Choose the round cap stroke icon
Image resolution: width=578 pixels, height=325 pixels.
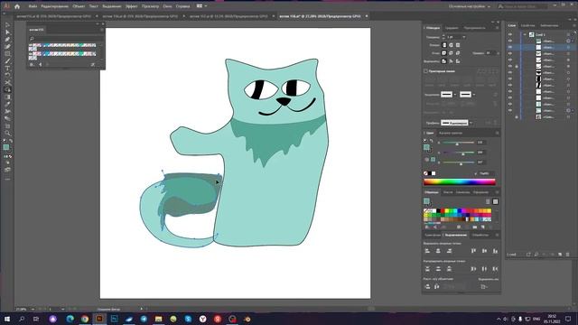451,45
